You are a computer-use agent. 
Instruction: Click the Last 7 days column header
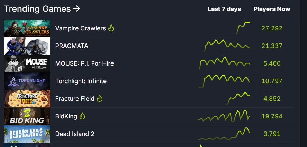[224, 9]
